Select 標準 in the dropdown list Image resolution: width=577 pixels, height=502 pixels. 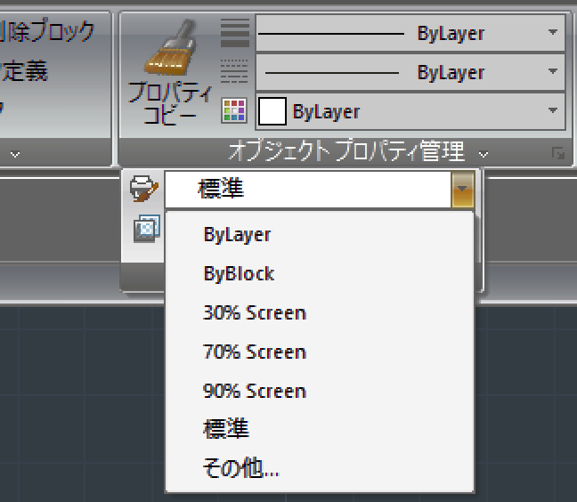pos(320,429)
